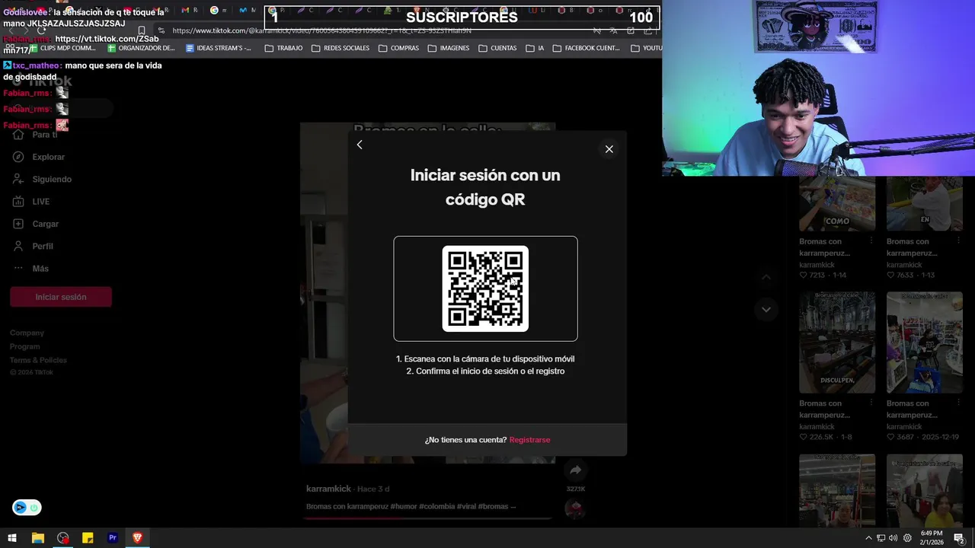The height and width of the screenshot is (548, 975).
Task: Open the CUENTAS bookmarks folder
Action: pos(497,48)
